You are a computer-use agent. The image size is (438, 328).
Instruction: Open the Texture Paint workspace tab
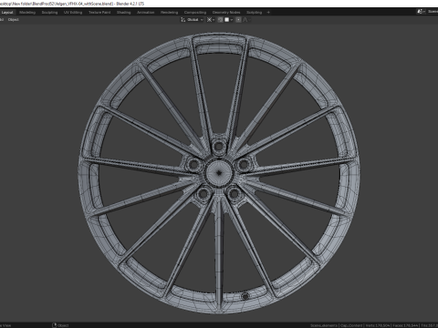[99, 13]
